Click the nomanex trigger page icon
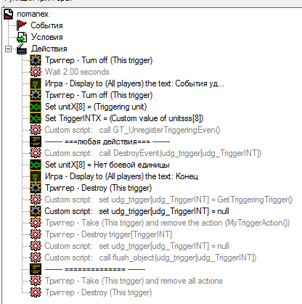 9,14
